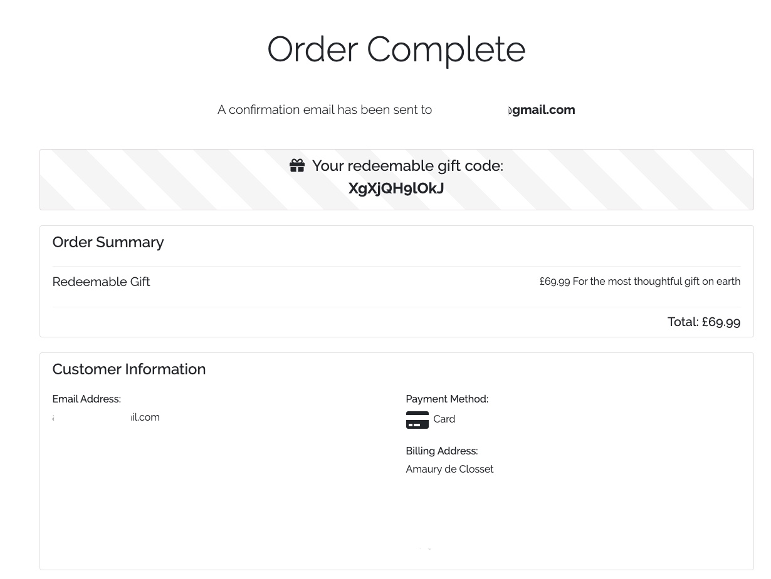This screenshot has width=771, height=579.
Task: Click the Billing Address label
Action: [441, 451]
